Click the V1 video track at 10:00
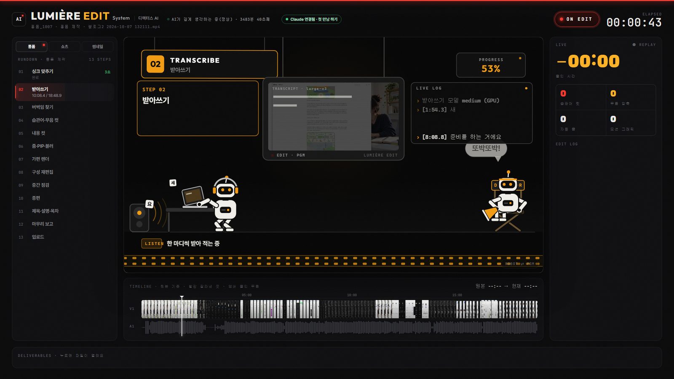The image size is (674, 379). [352, 309]
